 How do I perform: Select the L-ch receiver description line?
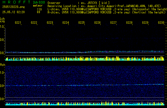click(x=107, y=9)
